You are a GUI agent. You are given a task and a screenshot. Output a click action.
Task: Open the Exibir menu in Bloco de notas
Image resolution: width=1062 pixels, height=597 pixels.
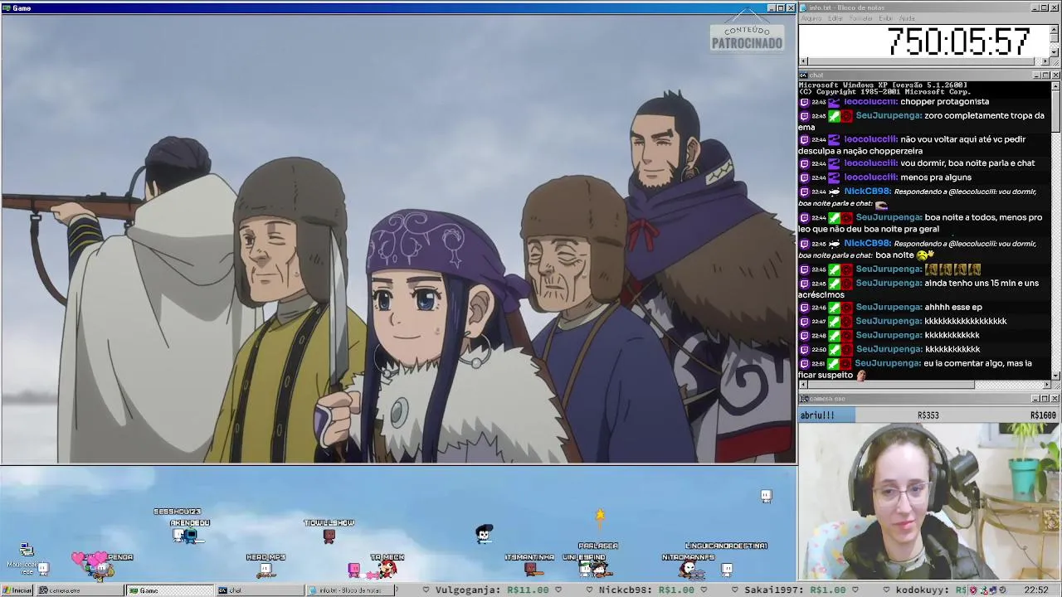(886, 18)
